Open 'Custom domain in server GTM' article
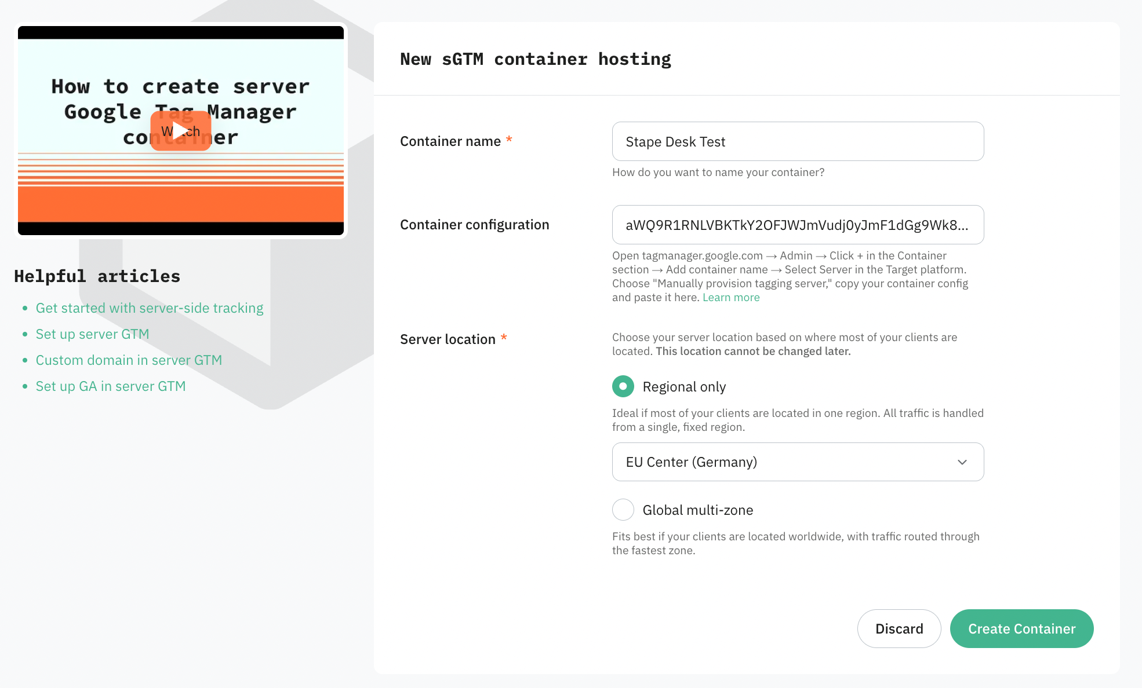 click(129, 360)
